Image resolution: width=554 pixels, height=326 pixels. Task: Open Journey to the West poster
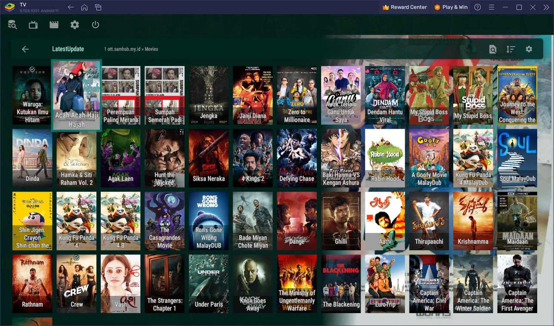(x=517, y=95)
